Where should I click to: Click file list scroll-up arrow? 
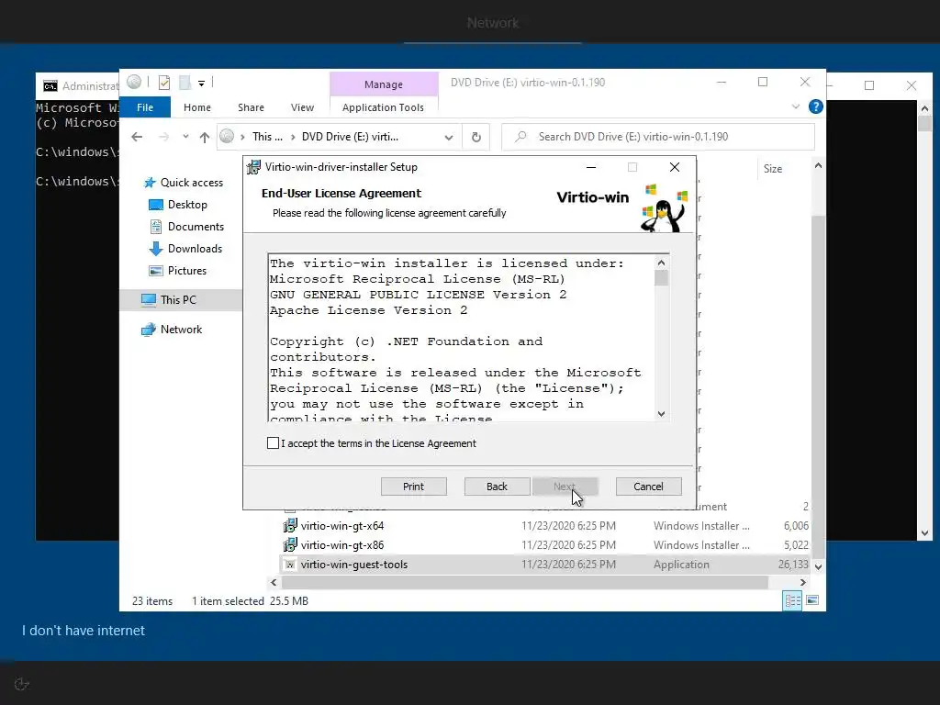[818, 165]
